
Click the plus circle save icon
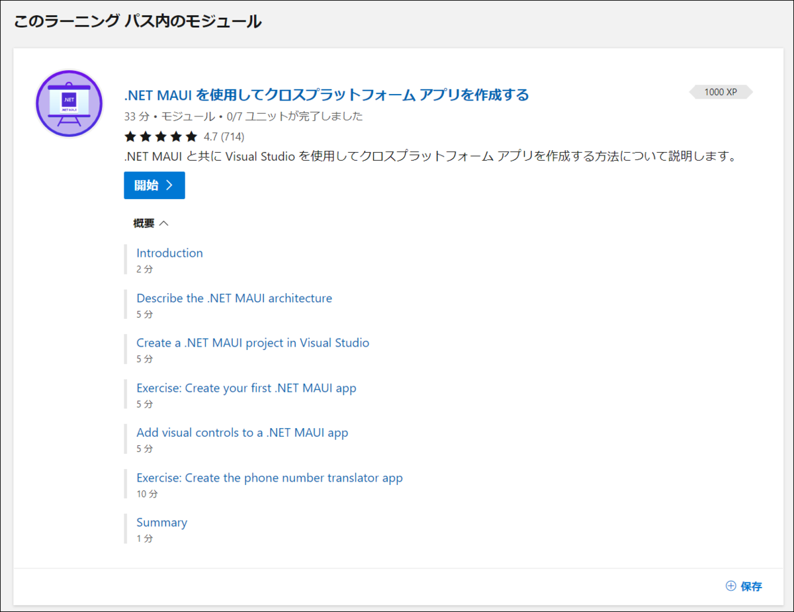(730, 586)
